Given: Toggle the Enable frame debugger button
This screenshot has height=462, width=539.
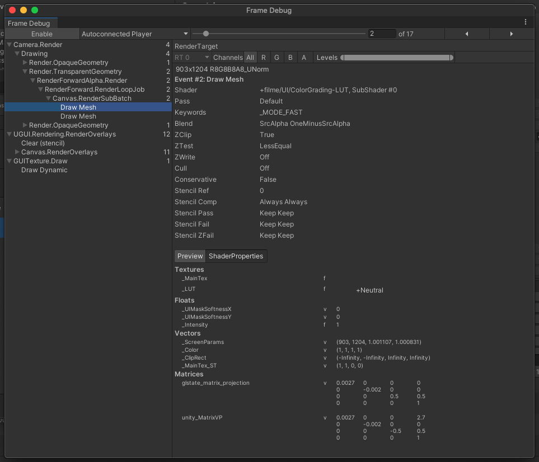Looking at the screenshot, I should (42, 34).
